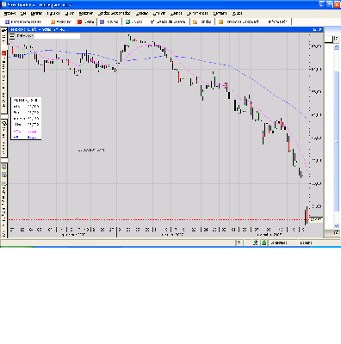The height and width of the screenshot is (344, 341).
Task: Click the last text-only button in the main toolbar
Action: [x=277, y=21]
